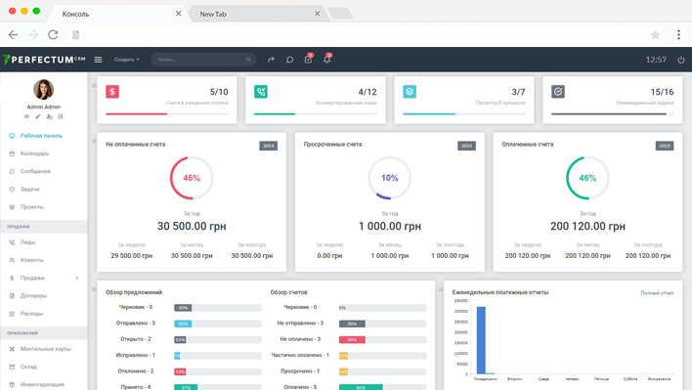Bookmark page with star icon

tap(656, 35)
